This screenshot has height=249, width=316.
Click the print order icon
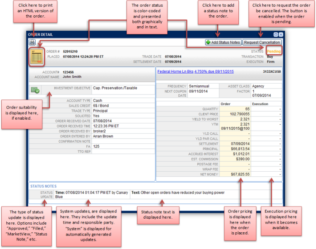pyautogui.click(x=33, y=42)
